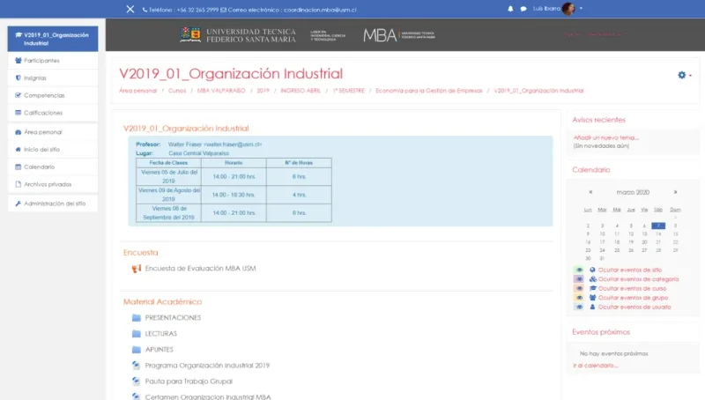
Task: Open Participantes in the sidebar
Action: click(x=53, y=60)
